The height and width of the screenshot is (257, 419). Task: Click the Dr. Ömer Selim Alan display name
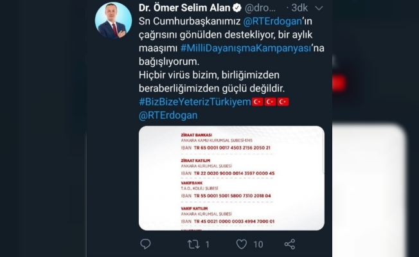coord(184,8)
